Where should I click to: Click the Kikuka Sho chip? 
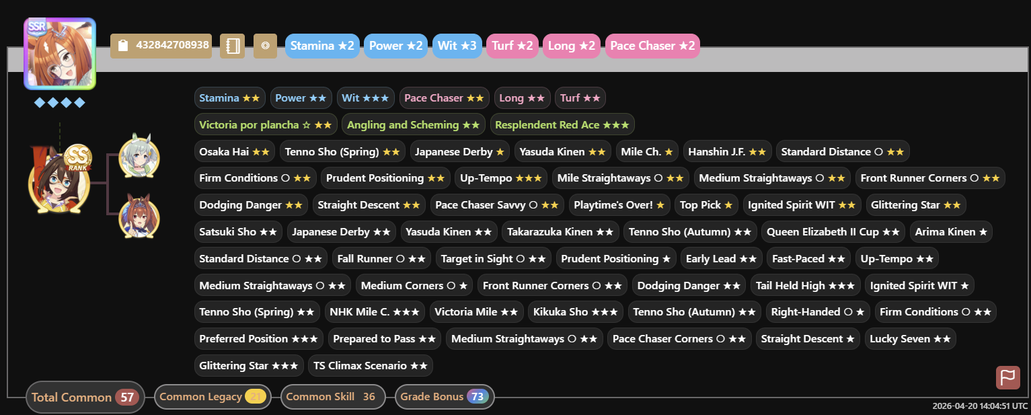pyautogui.click(x=576, y=311)
